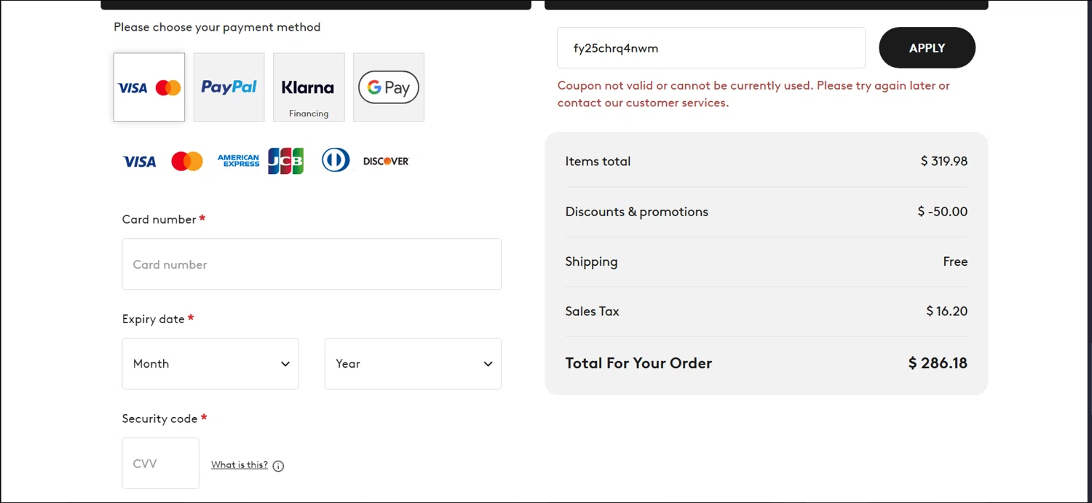Click the 'Shipping' label
The height and width of the screenshot is (503, 1092).
pos(591,262)
